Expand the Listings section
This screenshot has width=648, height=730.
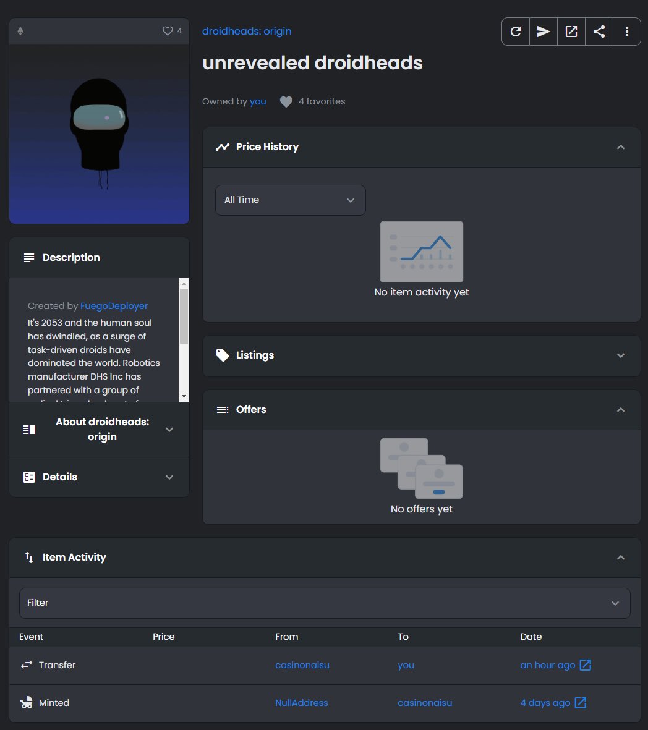(x=621, y=355)
